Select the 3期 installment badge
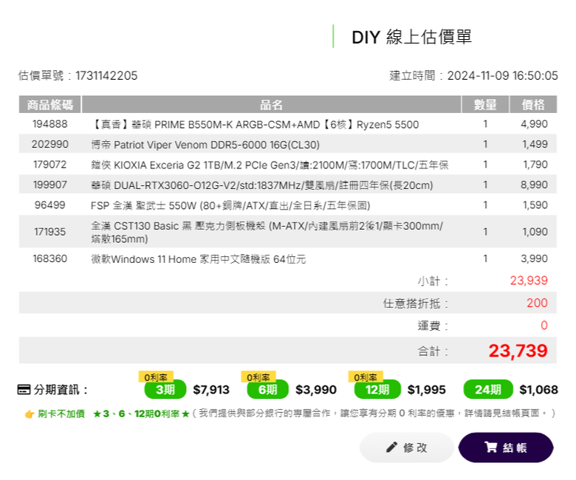Screen dimensions: 576x480 click(x=165, y=389)
